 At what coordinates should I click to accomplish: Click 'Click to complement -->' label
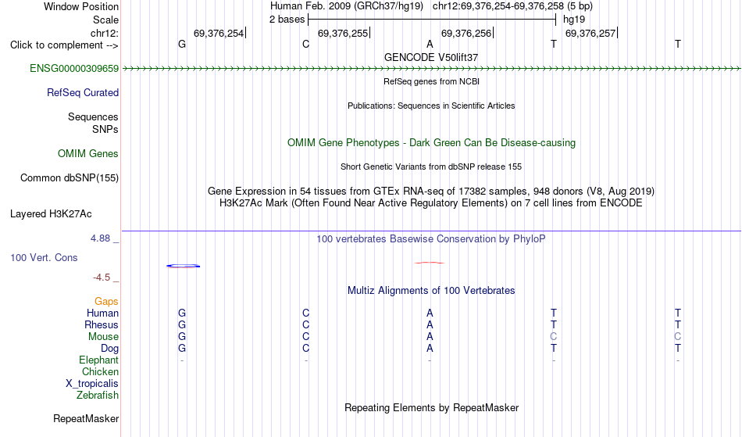64,45
